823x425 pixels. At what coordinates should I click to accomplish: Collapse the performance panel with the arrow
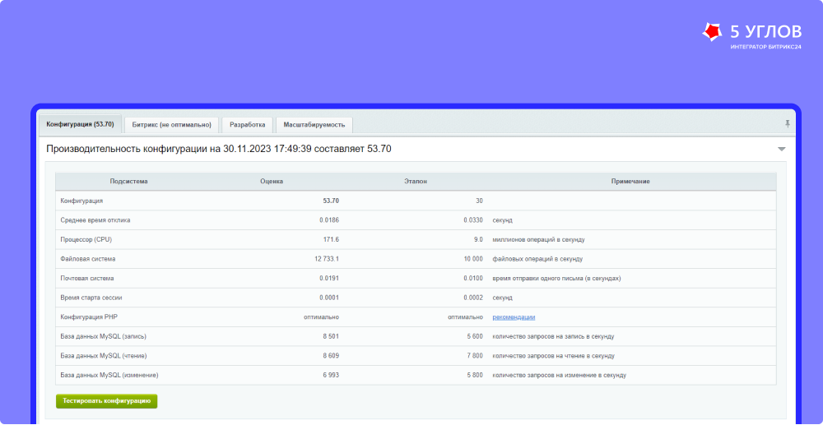pyautogui.click(x=781, y=149)
